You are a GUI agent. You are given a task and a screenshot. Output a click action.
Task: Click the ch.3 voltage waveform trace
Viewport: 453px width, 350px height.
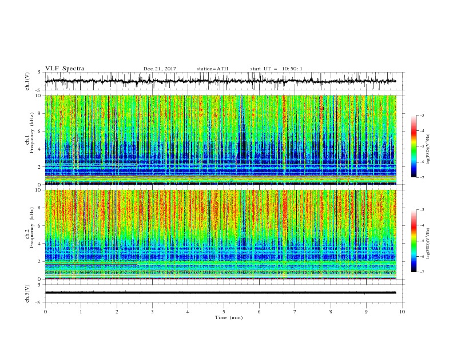point(221,293)
